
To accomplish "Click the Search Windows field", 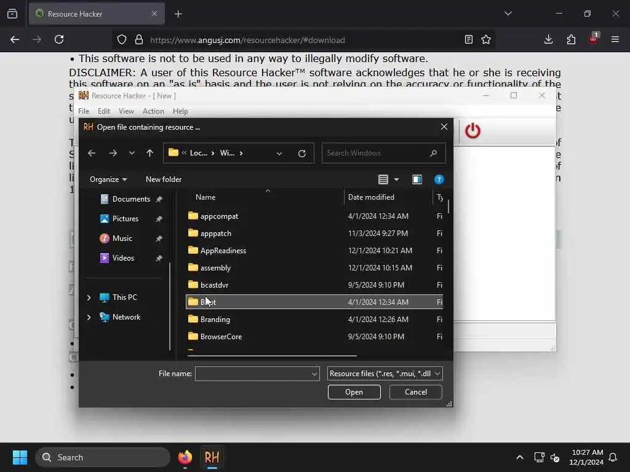I will [383, 153].
